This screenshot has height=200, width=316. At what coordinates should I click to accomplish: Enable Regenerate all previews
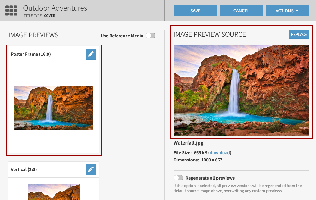pos(178,178)
